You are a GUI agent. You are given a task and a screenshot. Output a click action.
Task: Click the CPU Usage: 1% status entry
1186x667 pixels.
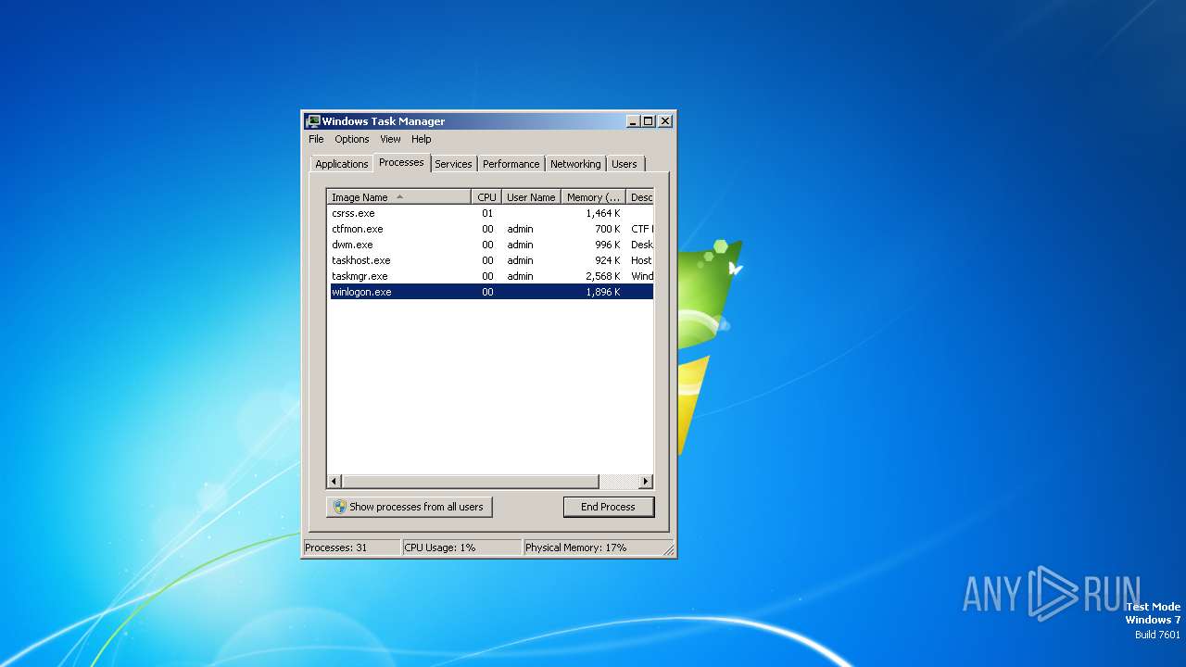(462, 547)
